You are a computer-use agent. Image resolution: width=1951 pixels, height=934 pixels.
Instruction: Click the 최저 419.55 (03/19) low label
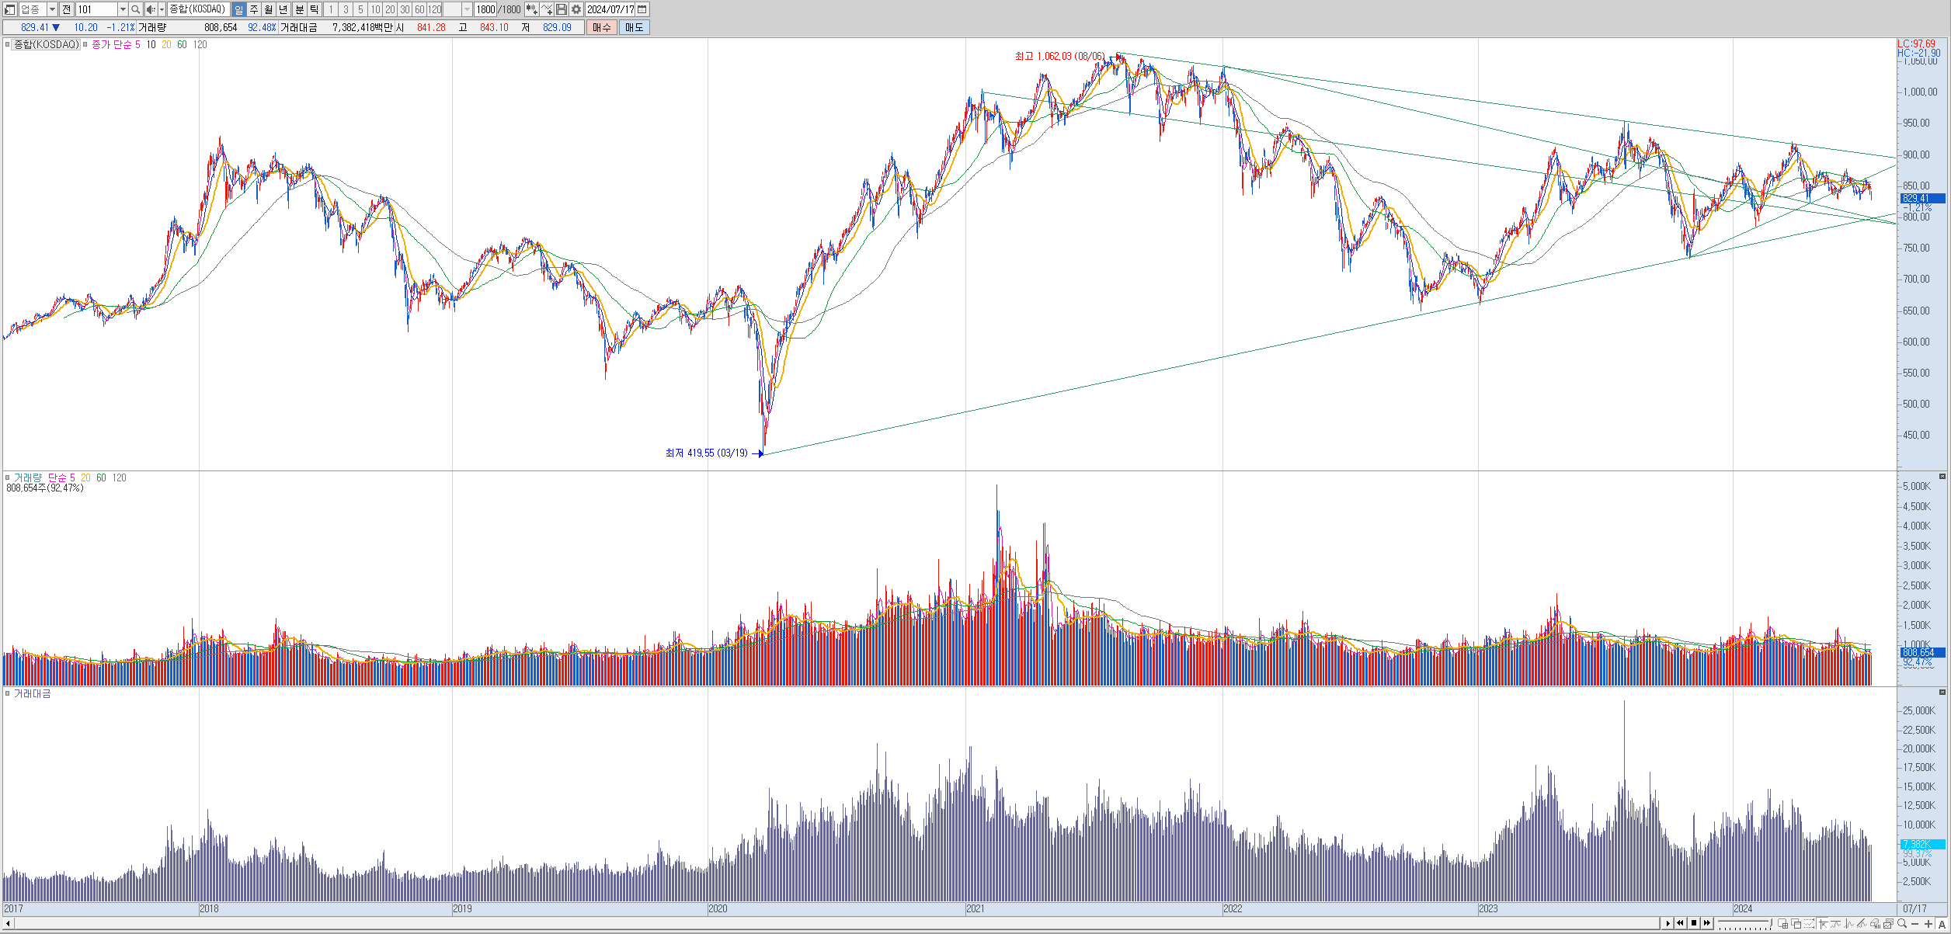706,453
